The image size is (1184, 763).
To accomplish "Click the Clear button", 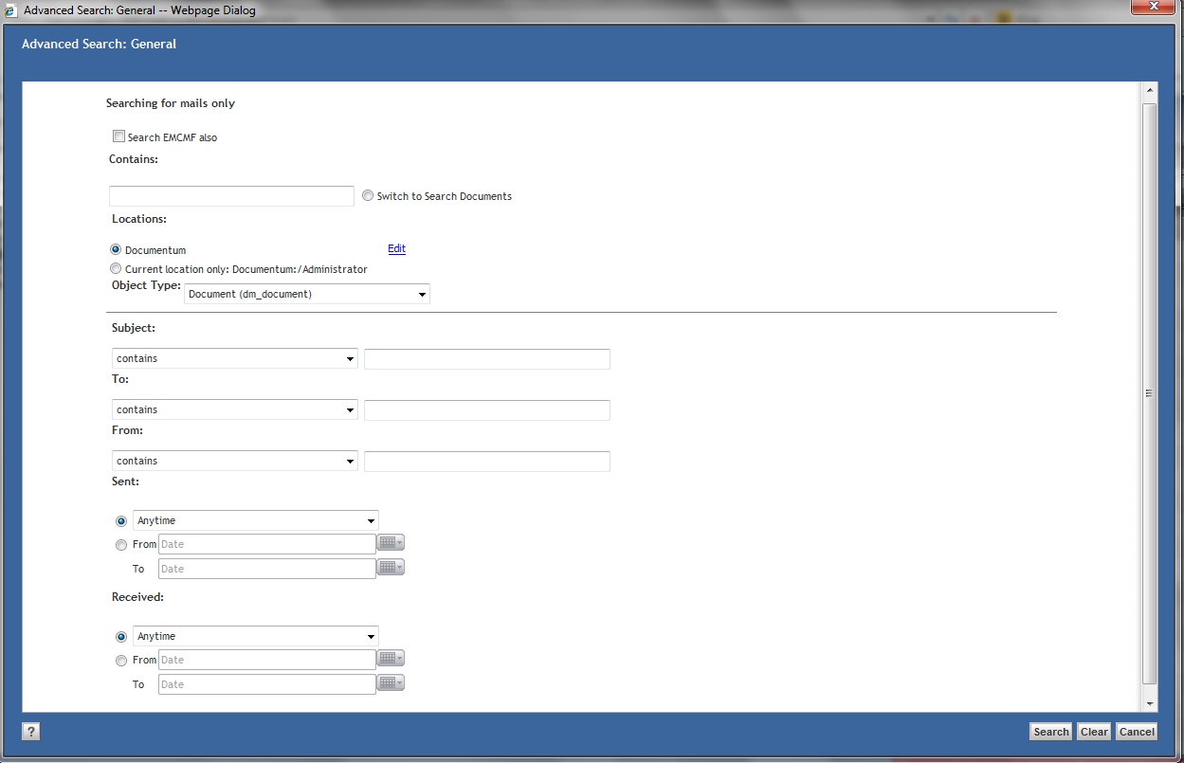I will tap(1094, 732).
